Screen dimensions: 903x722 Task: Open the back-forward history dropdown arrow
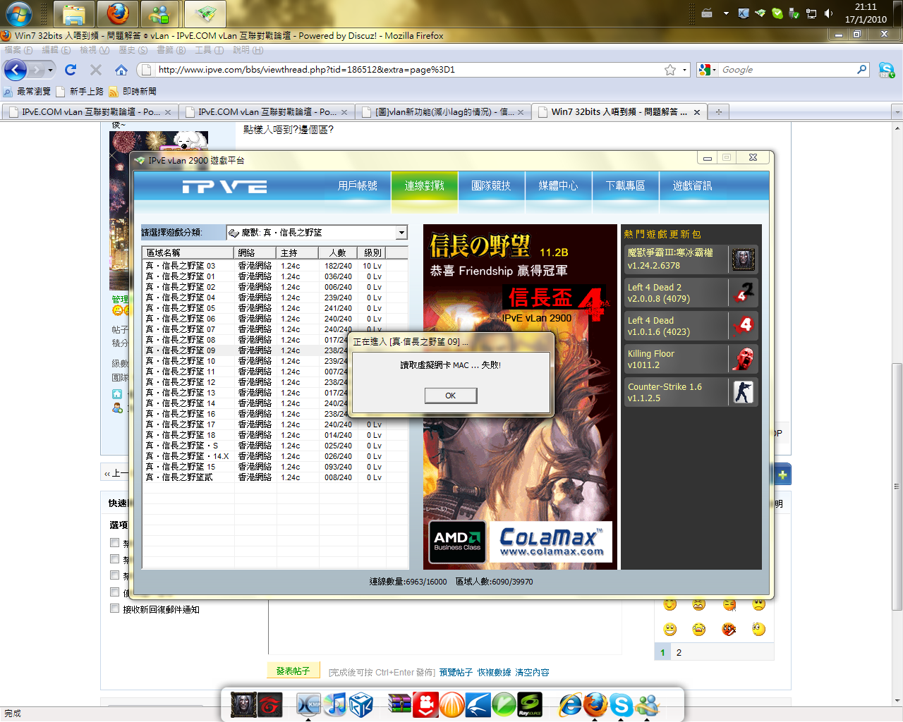pos(50,70)
